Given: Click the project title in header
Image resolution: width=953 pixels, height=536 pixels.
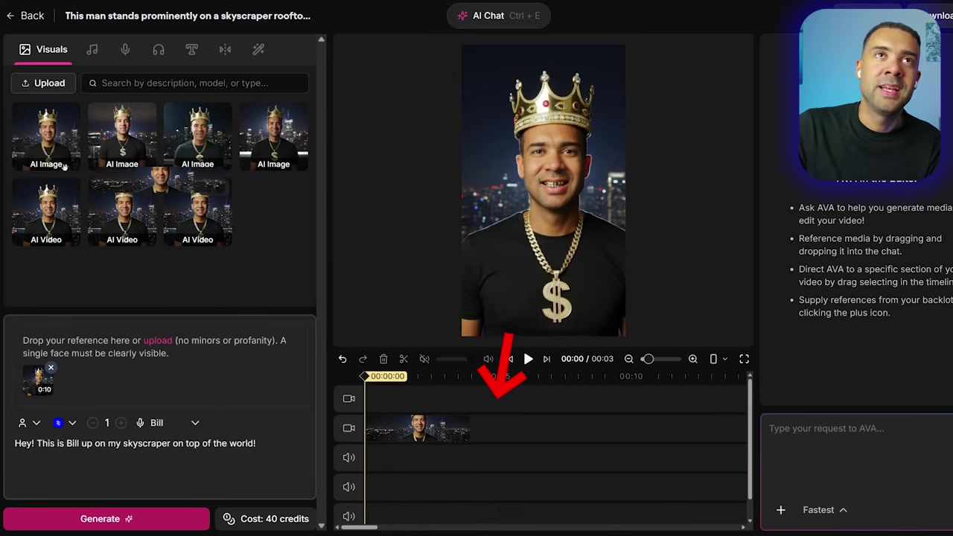Looking at the screenshot, I should pos(188,16).
